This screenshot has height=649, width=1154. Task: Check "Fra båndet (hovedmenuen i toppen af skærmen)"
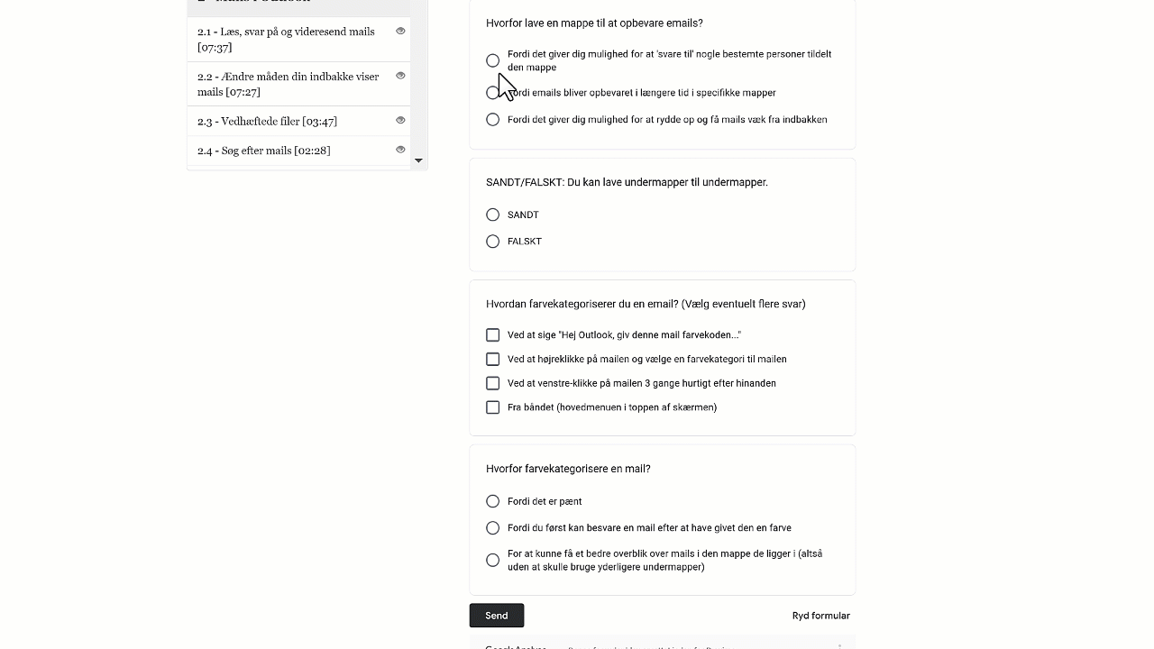coord(492,407)
